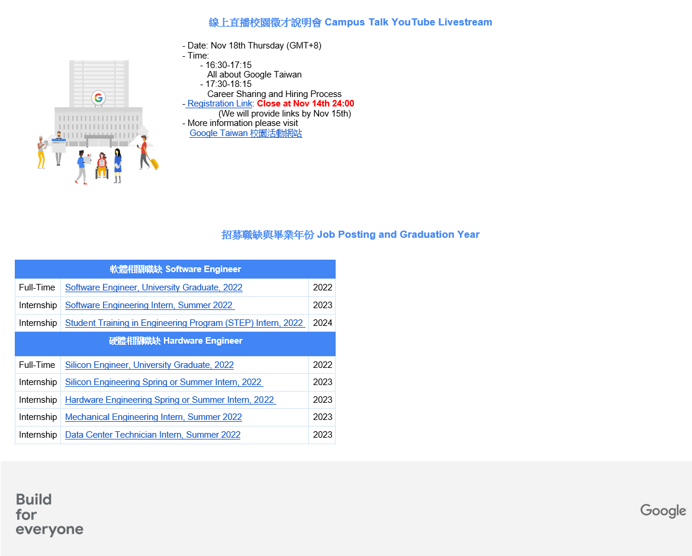Click Full-Time cell in Silicon Engineer row

coord(38,365)
